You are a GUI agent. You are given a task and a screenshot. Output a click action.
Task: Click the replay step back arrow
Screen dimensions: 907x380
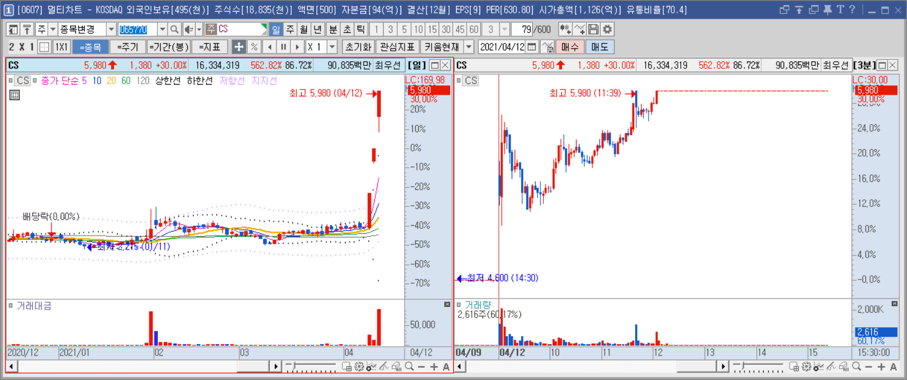point(270,47)
